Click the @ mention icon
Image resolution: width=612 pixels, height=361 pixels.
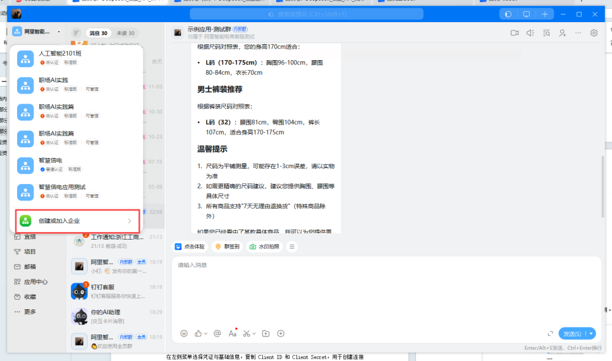(x=217, y=333)
